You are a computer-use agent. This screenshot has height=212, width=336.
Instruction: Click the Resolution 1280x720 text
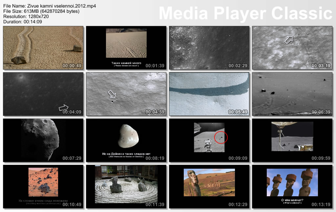[26, 16]
